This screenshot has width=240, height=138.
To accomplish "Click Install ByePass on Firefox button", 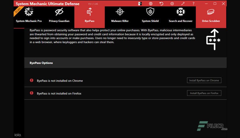I will coord(204,93).
